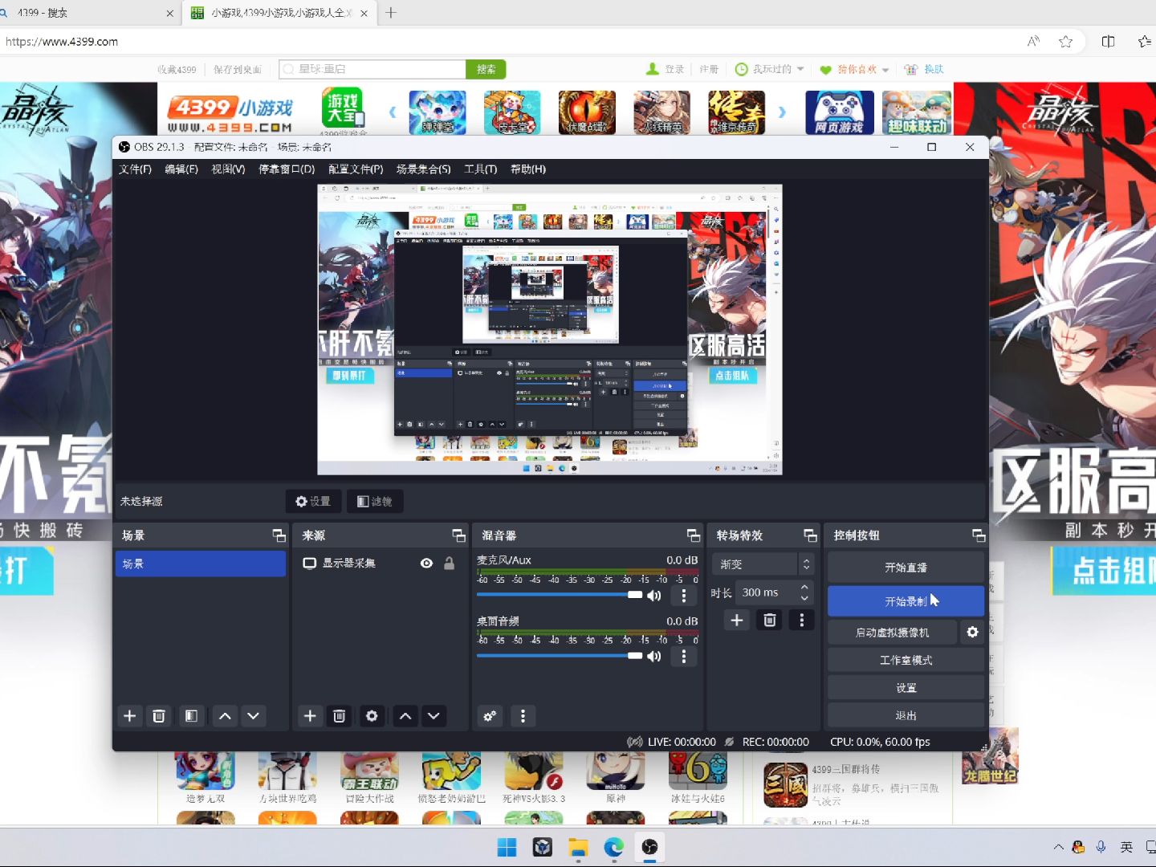Image resolution: width=1156 pixels, height=867 pixels.
Task: Open virtual camera settings gear icon
Action: [972, 633]
